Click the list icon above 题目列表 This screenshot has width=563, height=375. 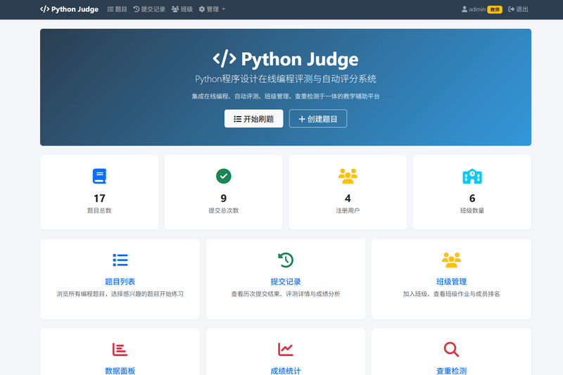pyautogui.click(x=120, y=260)
